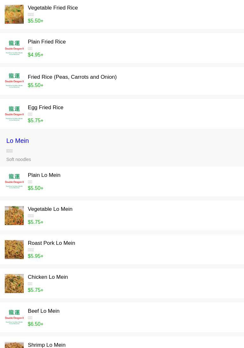Click the Double Dragon logo beside Plain Fried Rice
The image size is (244, 348).
pyautogui.click(x=14, y=48)
